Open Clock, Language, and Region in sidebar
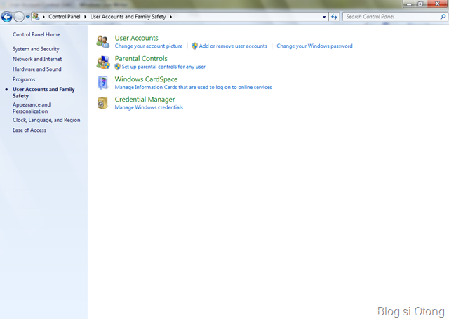Image resolution: width=449 pixels, height=319 pixels. 46,120
